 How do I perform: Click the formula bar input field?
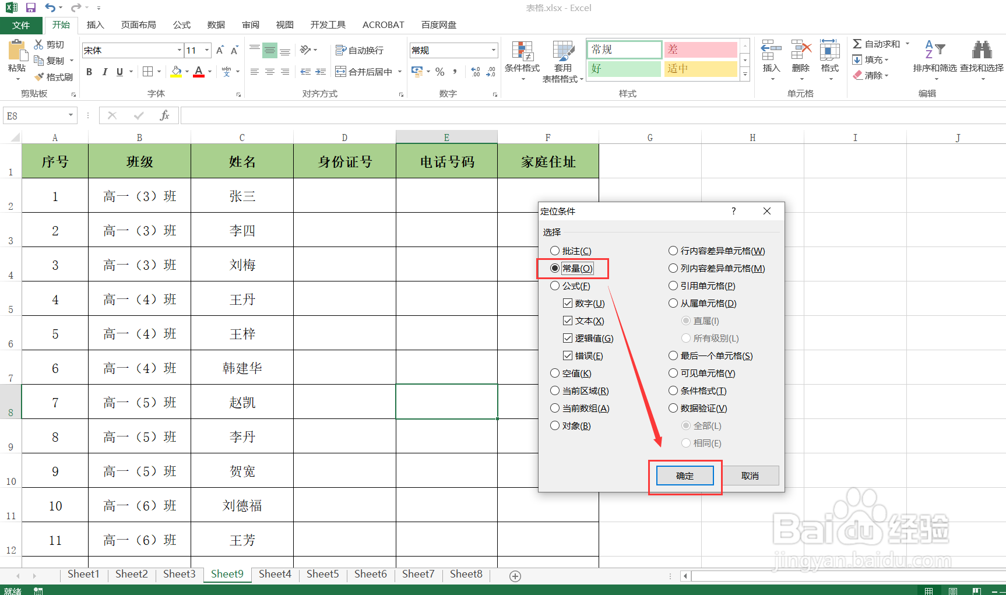pyautogui.click(x=593, y=115)
